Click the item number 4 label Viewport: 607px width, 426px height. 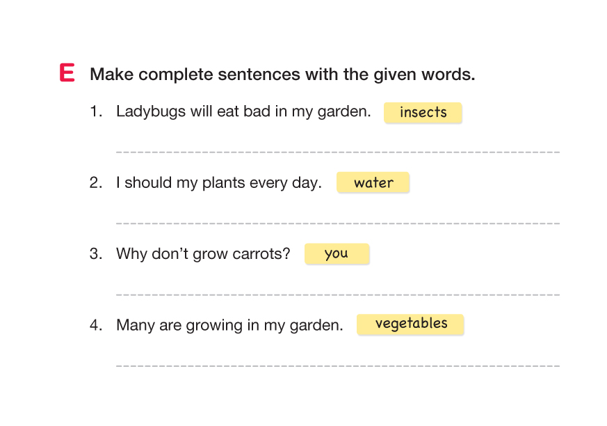pos(96,325)
